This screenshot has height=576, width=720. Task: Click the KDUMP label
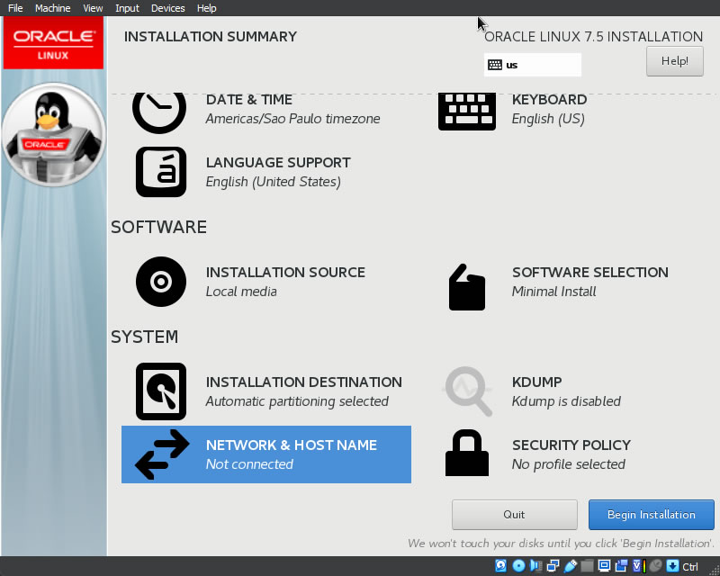(537, 382)
